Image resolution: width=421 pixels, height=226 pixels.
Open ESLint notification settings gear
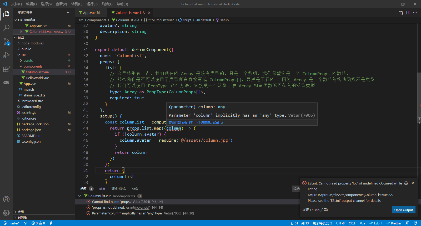(406, 183)
